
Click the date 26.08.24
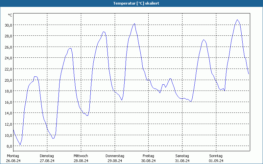13,161
